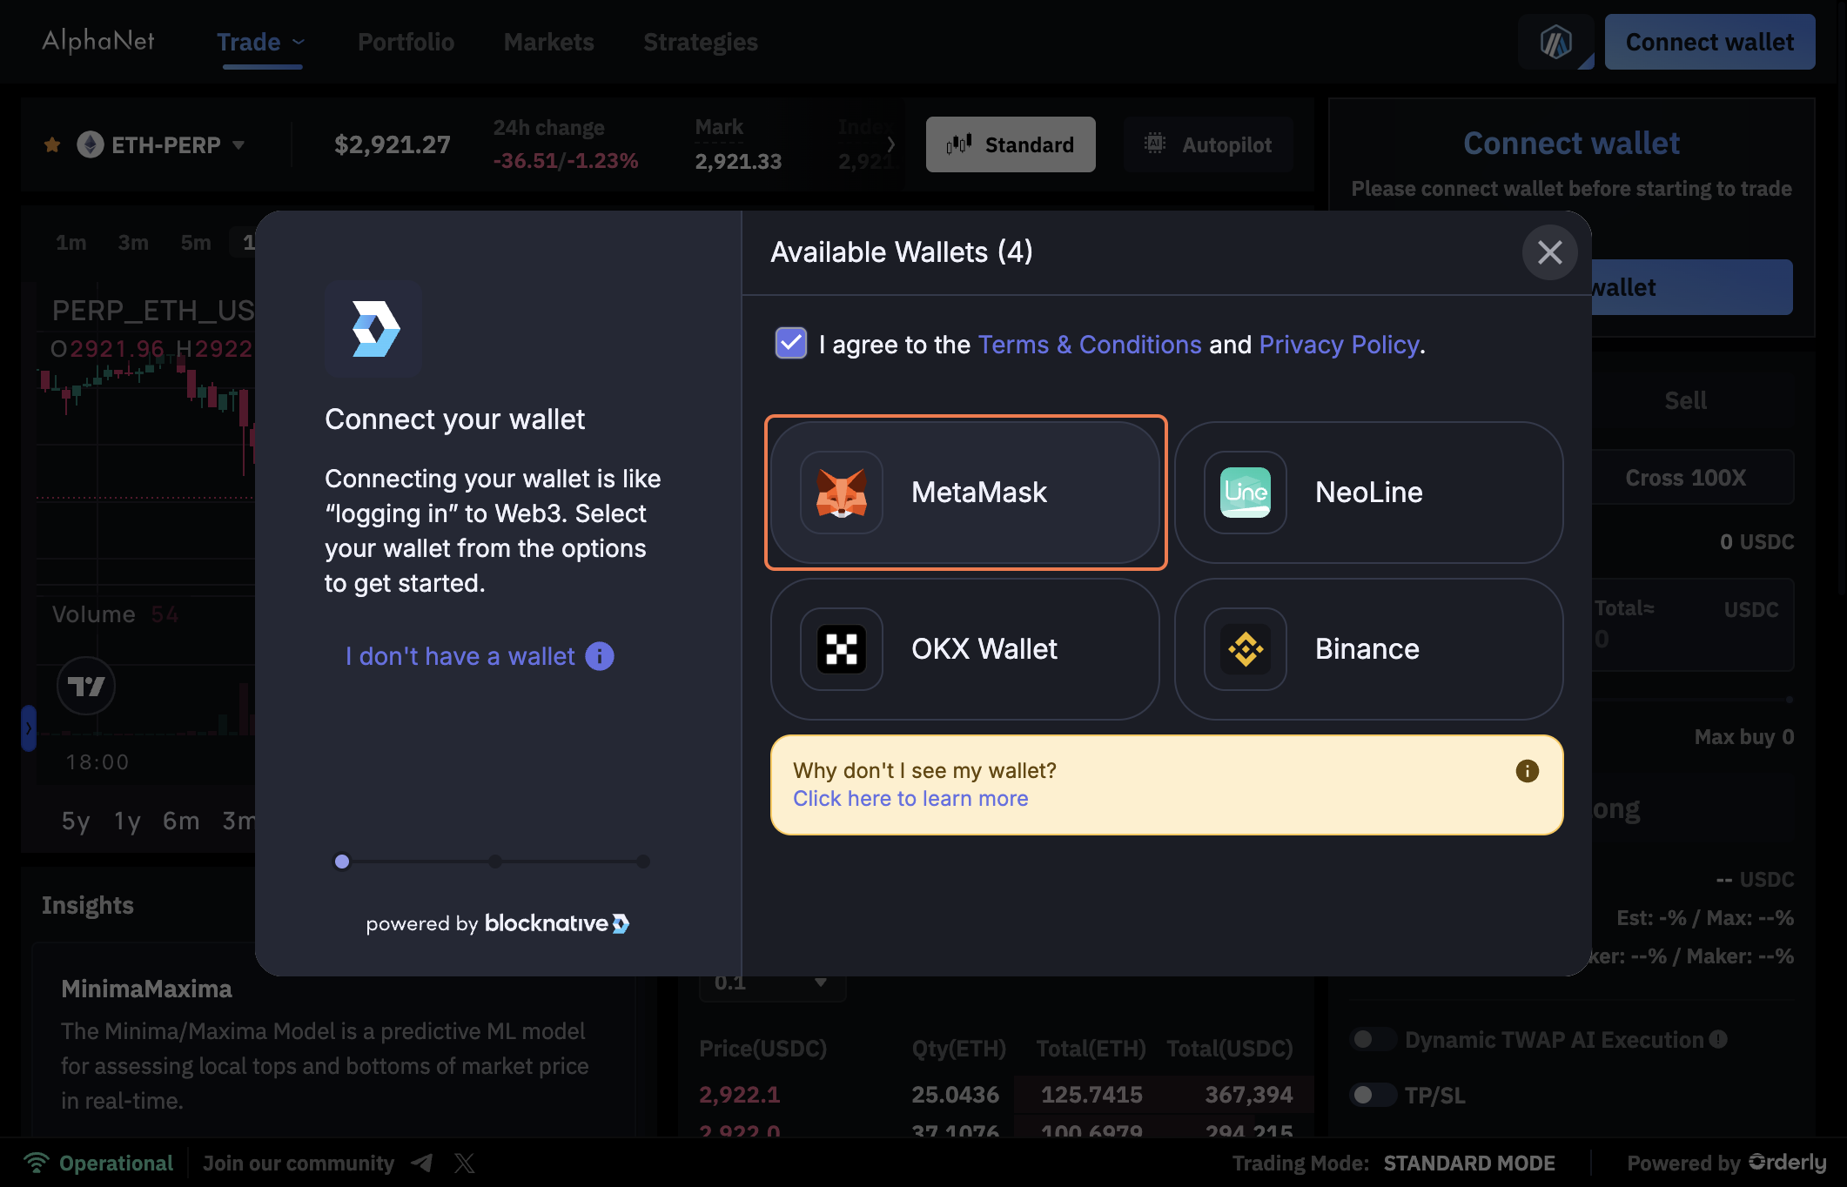Open the Telegram community icon
Image resolution: width=1847 pixels, height=1187 pixels.
click(x=422, y=1163)
